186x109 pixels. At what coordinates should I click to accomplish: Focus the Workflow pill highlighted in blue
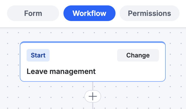point(89,13)
